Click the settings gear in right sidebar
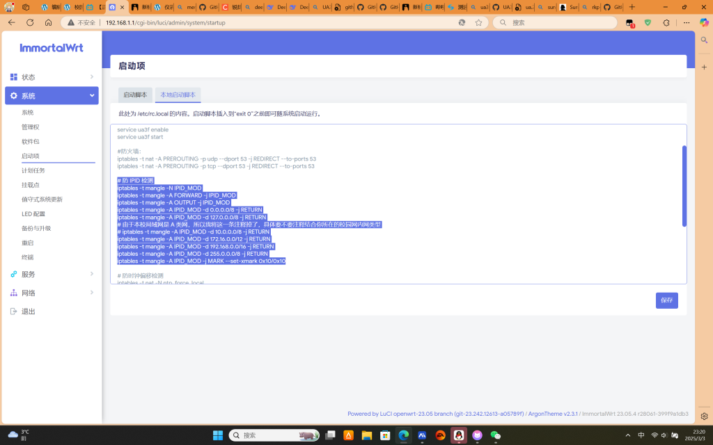713x445 pixels. click(704, 416)
